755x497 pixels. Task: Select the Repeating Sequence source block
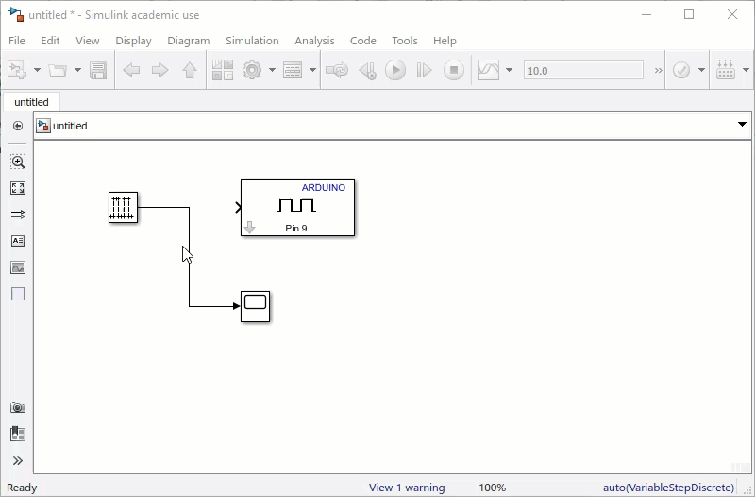coord(124,207)
